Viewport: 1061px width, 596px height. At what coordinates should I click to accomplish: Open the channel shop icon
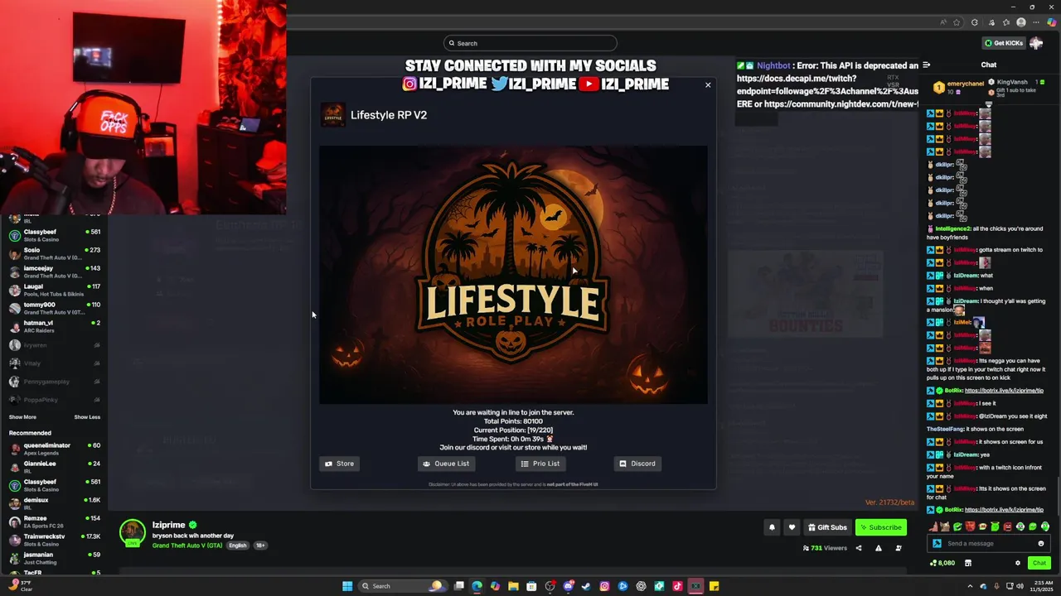tap(967, 563)
